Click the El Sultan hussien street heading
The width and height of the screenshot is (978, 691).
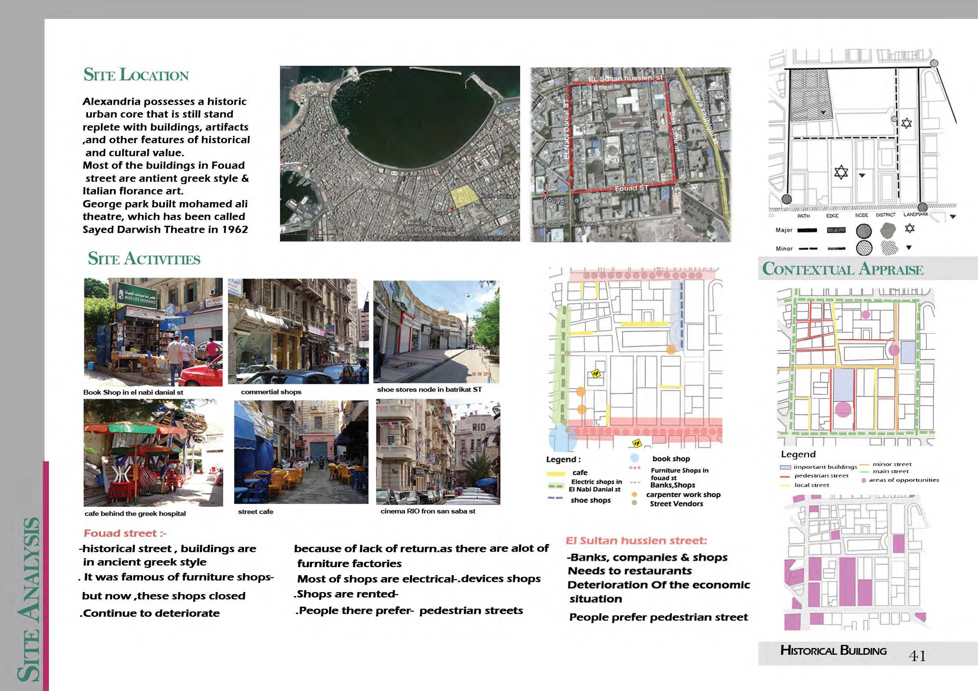[636, 541]
